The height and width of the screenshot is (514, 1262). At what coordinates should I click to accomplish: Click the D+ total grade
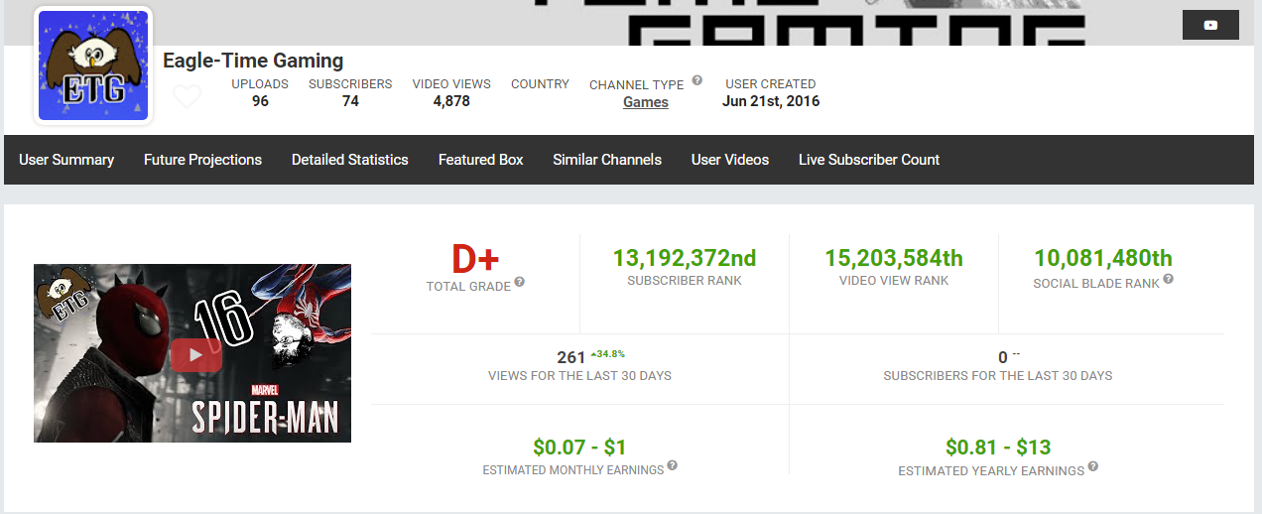[475, 260]
